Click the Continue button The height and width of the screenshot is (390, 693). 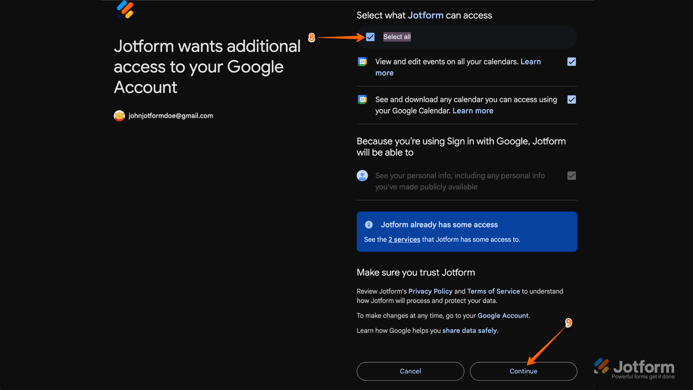coord(523,371)
